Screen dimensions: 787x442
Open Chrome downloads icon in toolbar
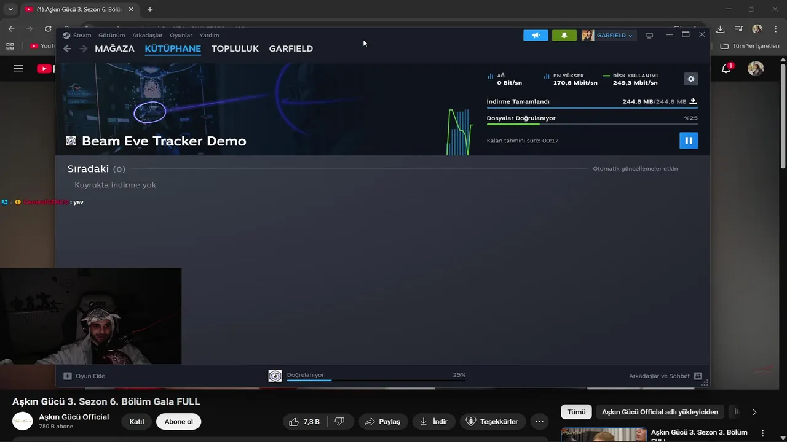click(x=721, y=29)
